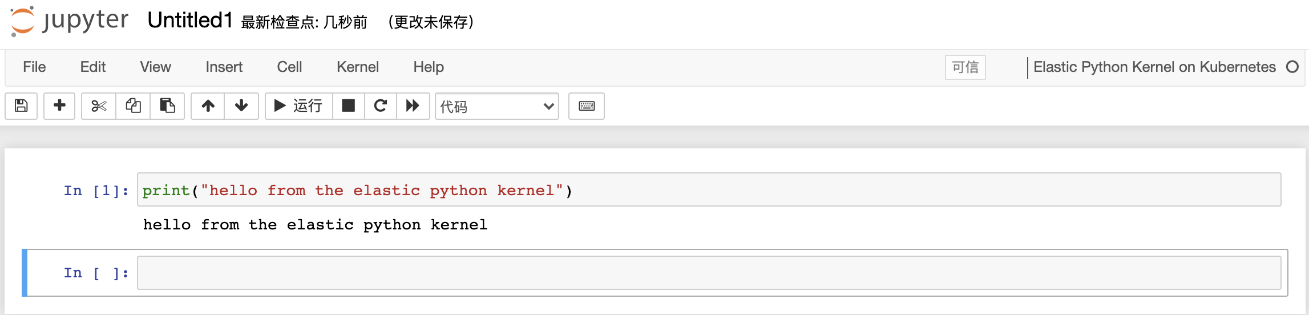Click the empty code cell input
This screenshot has height=315, width=1309.
709,273
